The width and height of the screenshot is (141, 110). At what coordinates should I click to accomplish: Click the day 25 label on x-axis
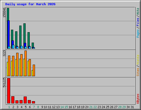[107, 107]
